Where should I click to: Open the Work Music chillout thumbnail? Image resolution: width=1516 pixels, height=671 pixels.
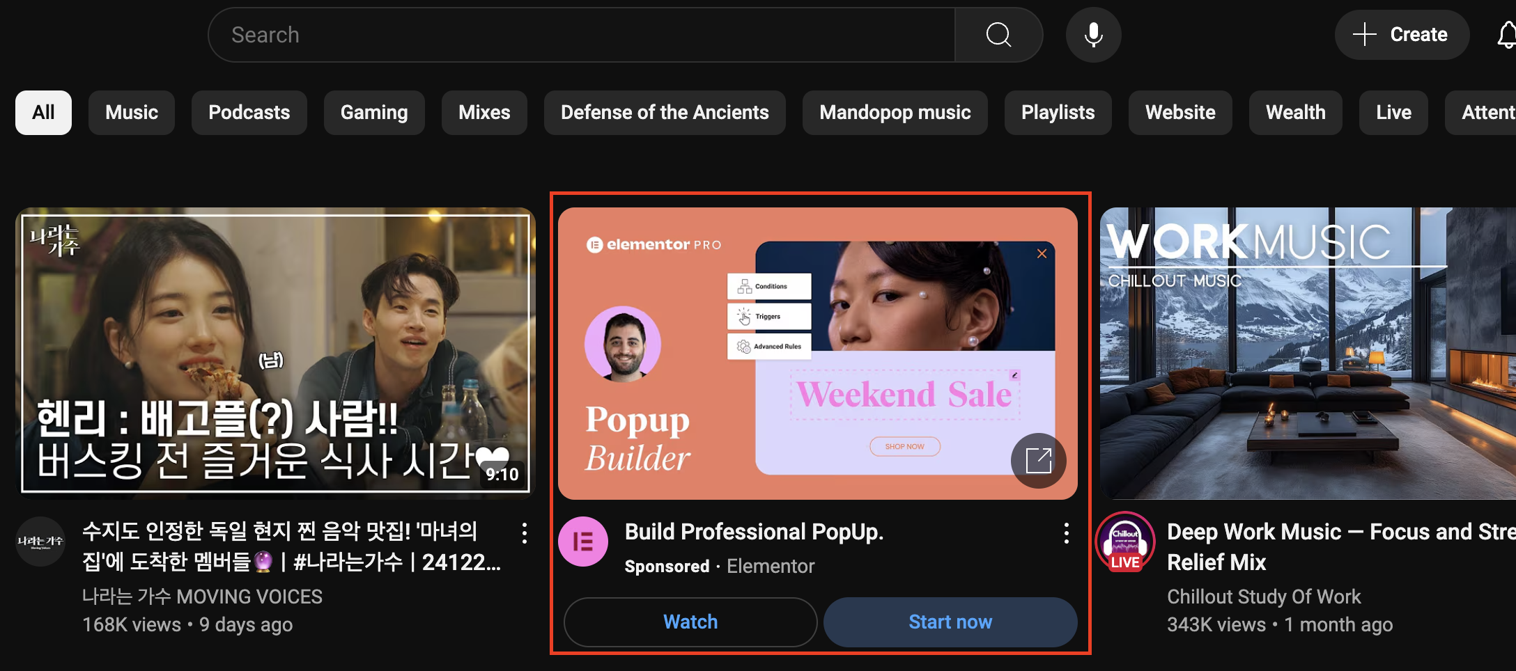(x=1308, y=353)
